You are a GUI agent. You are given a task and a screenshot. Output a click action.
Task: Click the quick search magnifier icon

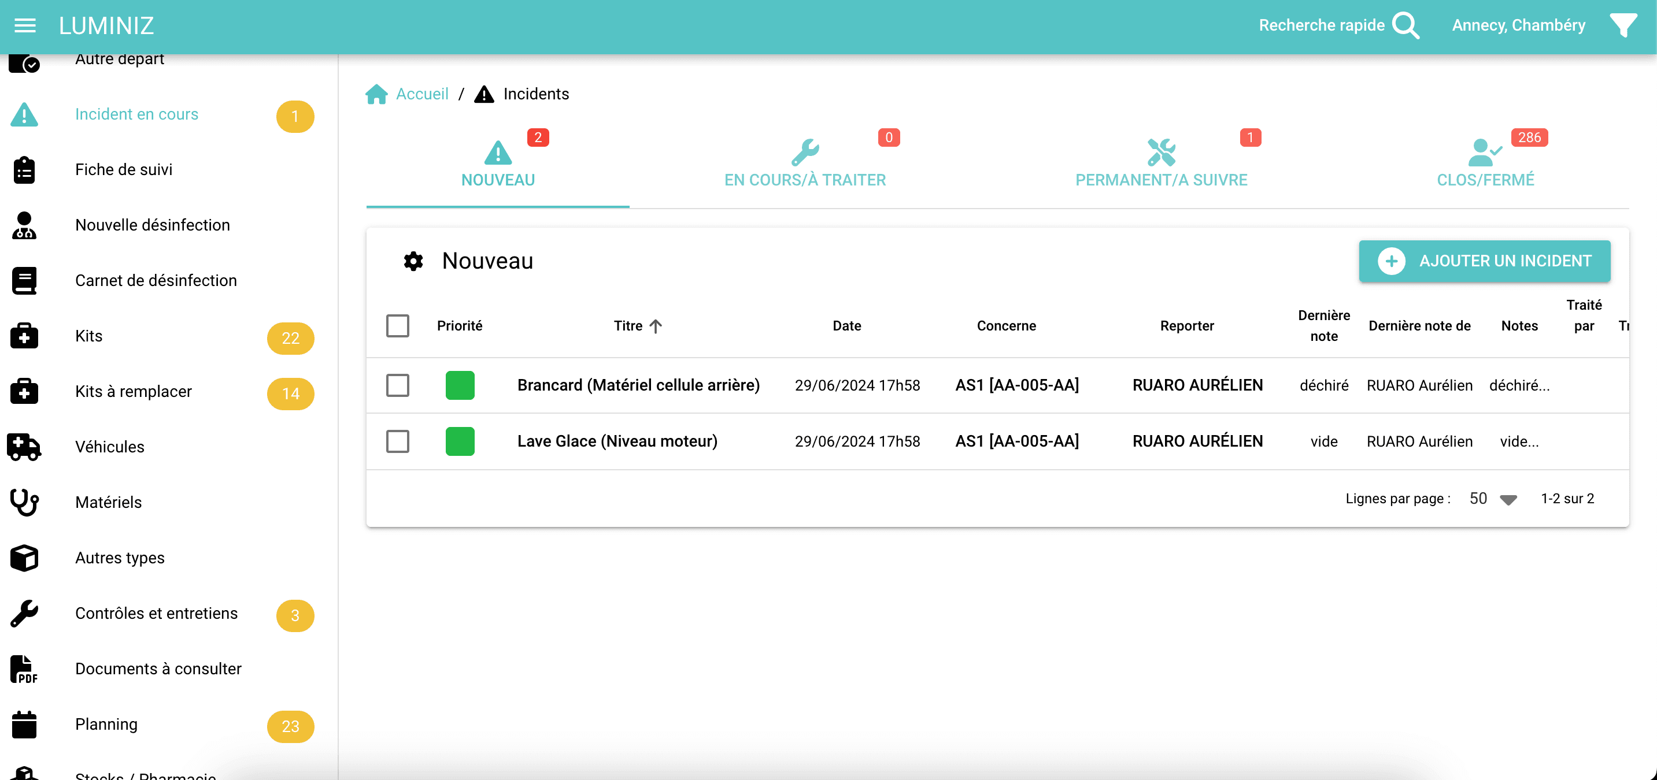pyautogui.click(x=1406, y=25)
